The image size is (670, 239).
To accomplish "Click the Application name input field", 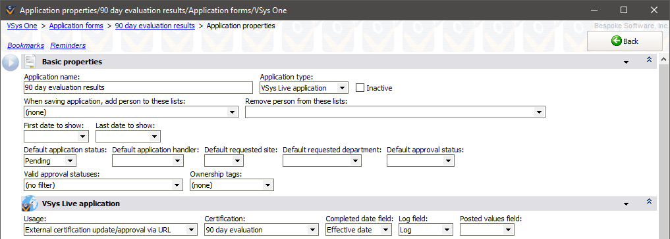I will [138, 88].
